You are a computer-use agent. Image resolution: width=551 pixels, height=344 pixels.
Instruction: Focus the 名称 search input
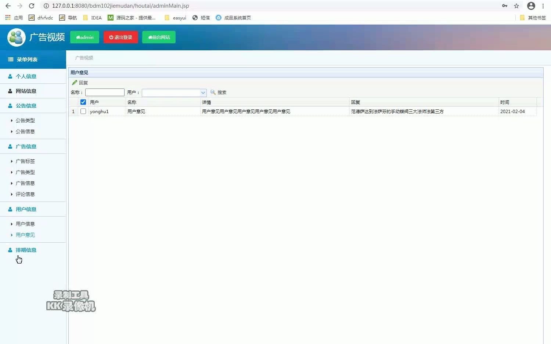[105, 93]
